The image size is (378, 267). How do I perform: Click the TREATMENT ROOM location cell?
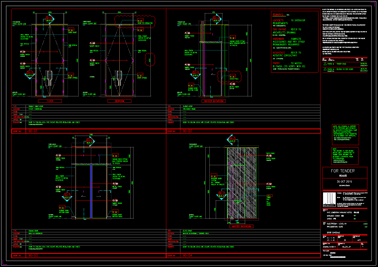(189, 109)
